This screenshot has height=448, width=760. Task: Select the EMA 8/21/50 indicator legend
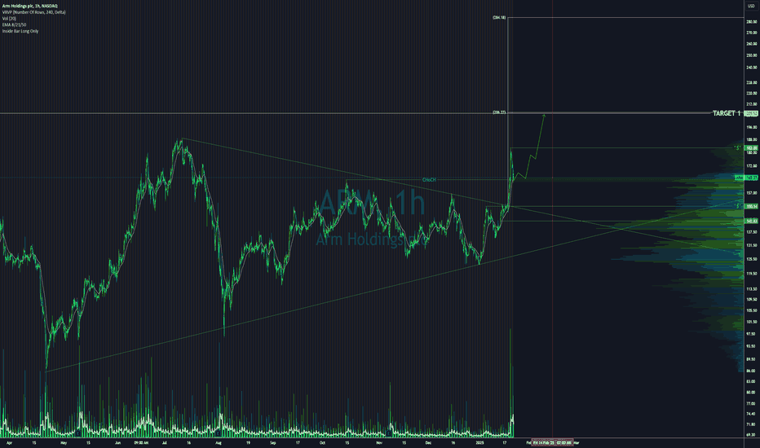tap(14, 24)
